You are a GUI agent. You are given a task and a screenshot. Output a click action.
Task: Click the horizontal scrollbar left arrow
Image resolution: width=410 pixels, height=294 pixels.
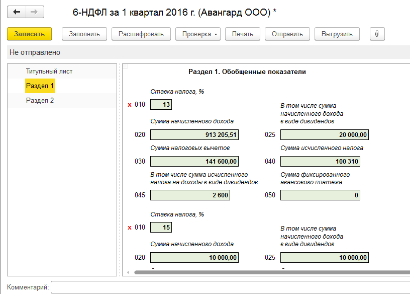(128, 272)
